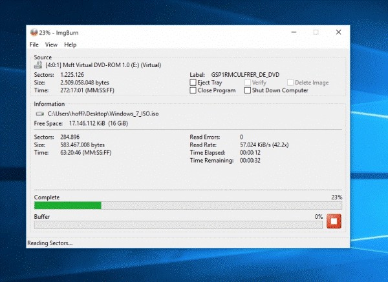Click the 23% - ImgBurn window title

coord(59,33)
